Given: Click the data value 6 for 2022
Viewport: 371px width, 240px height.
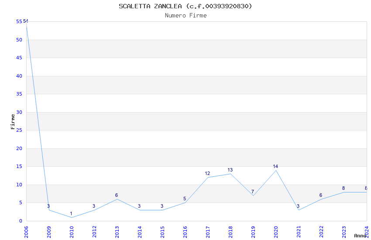Looking at the screenshot, I should click(x=321, y=195).
